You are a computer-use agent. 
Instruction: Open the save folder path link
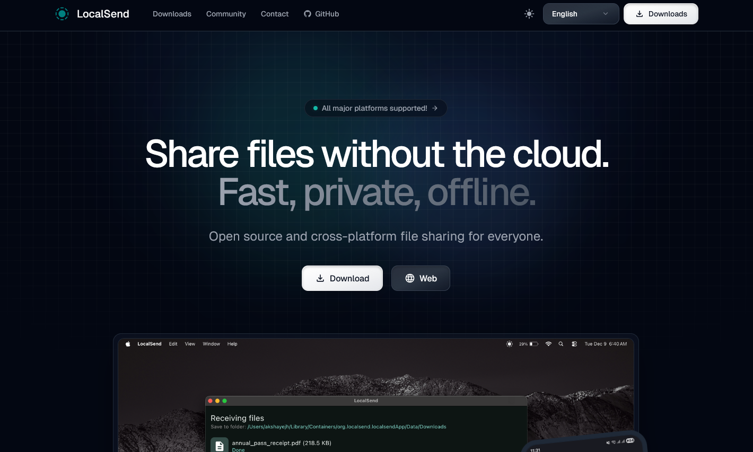point(347,427)
